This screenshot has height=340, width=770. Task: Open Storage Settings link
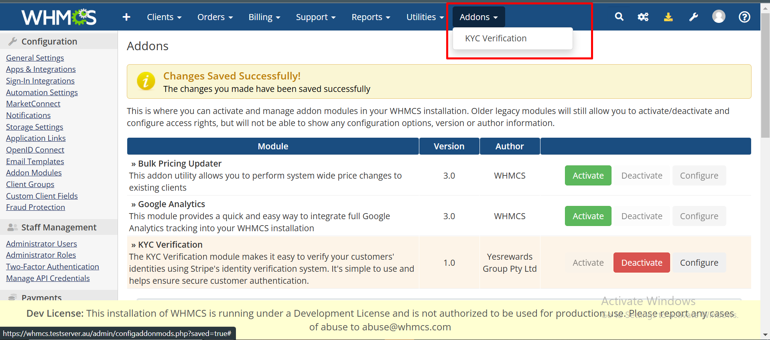click(35, 127)
